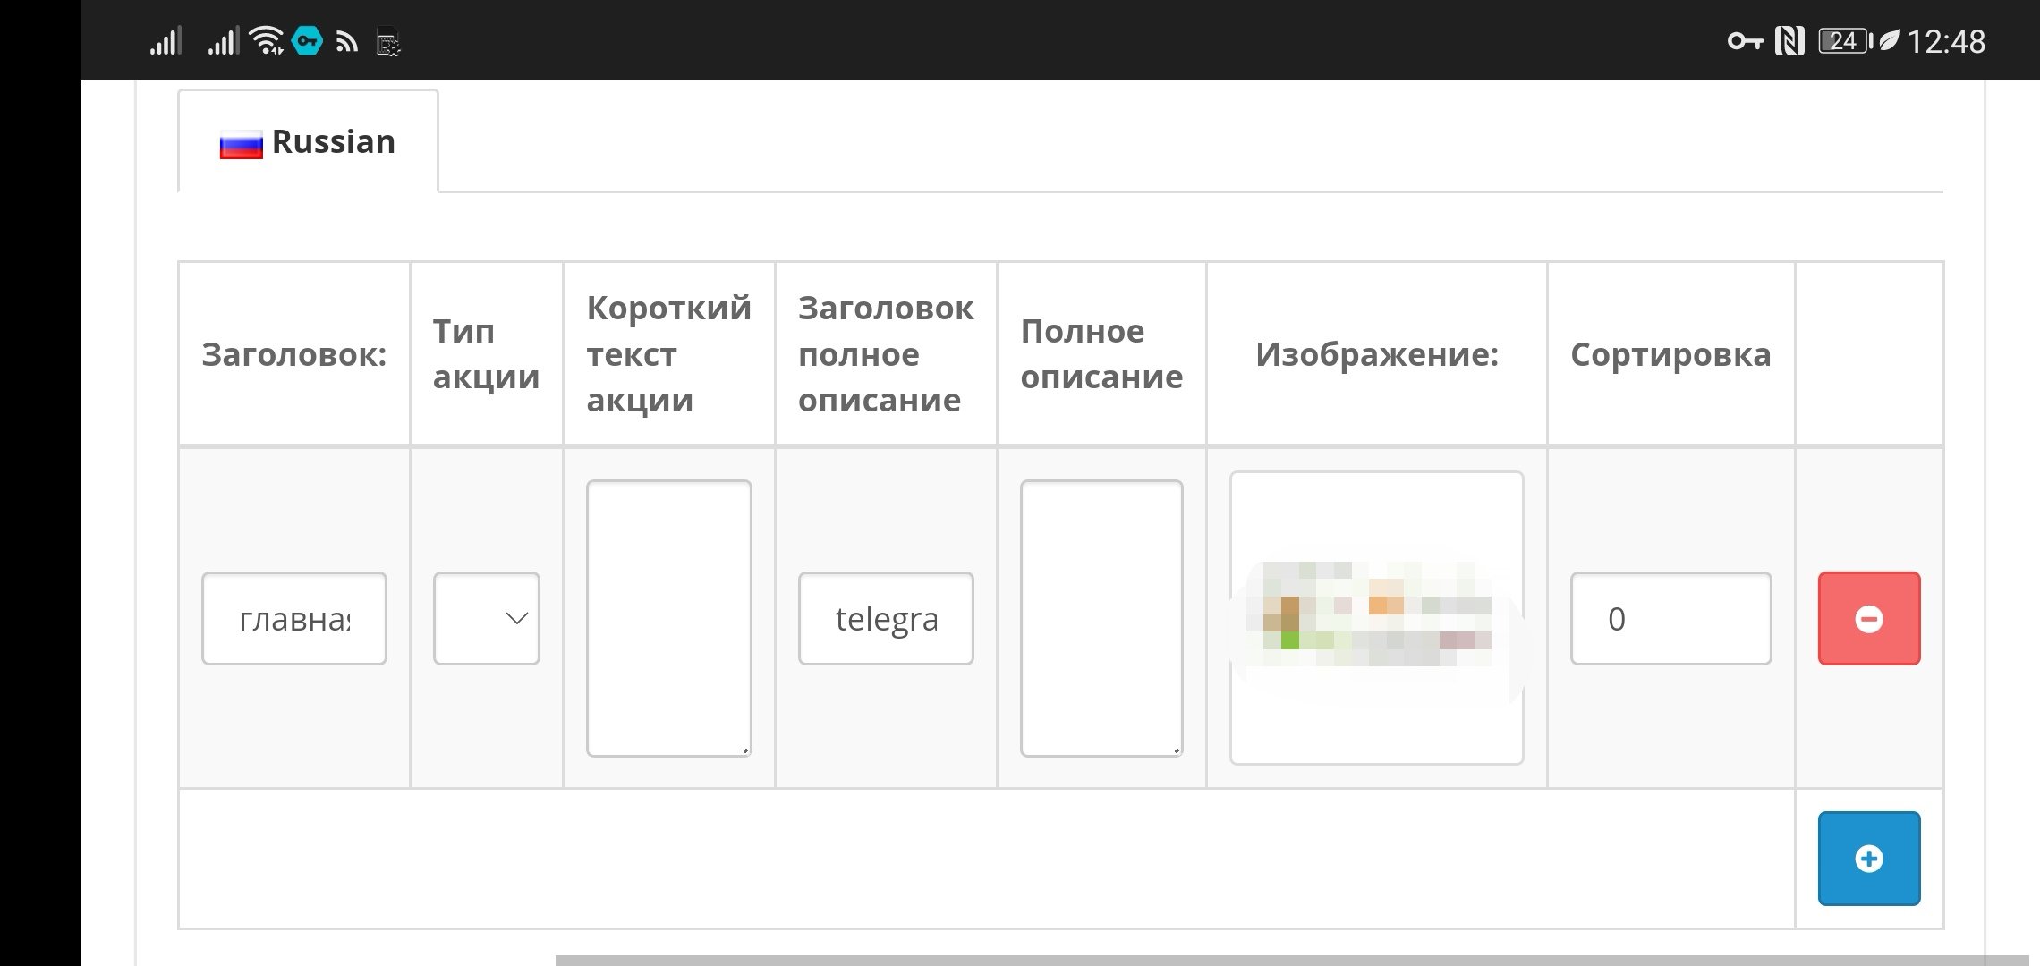Tap the battery level indicator
This screenshot has height=966, width=2040.
pyautogui.click(x=1844, y=41)
